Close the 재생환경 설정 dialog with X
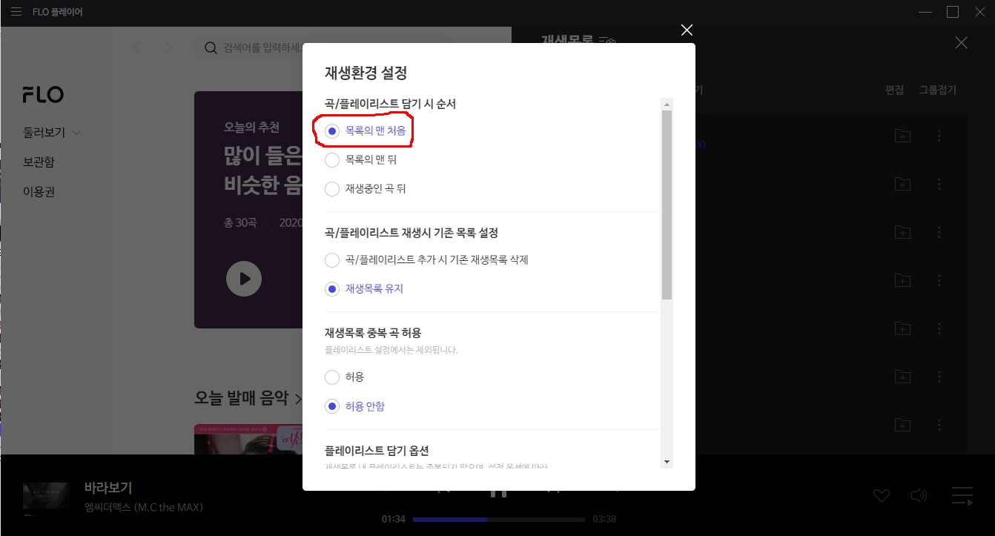The width and height of the screenshot is (995, 536). (687, 30)
